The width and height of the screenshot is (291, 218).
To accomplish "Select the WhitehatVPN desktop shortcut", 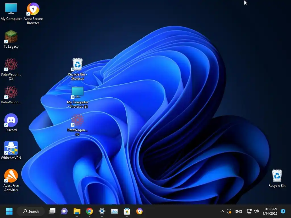I will point(11,150).
